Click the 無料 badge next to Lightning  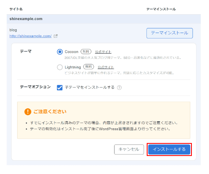89,67
